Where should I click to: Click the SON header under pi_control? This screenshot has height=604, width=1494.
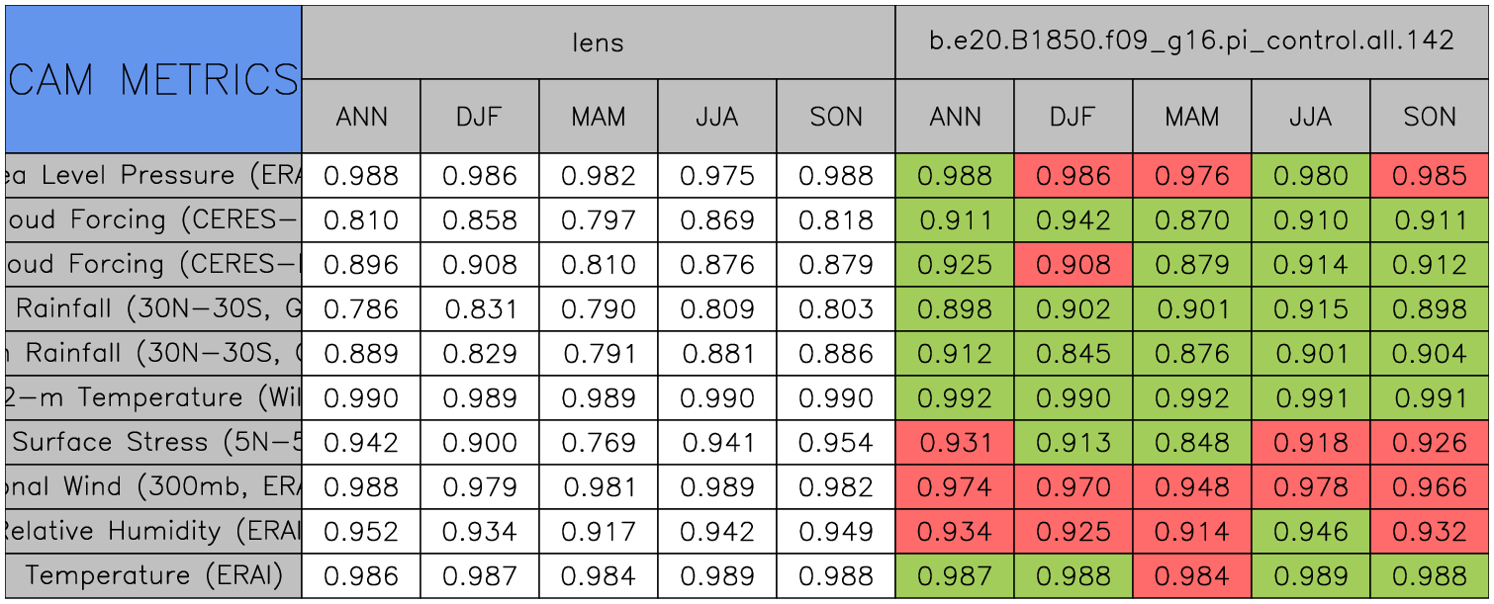coord(1429,117)
